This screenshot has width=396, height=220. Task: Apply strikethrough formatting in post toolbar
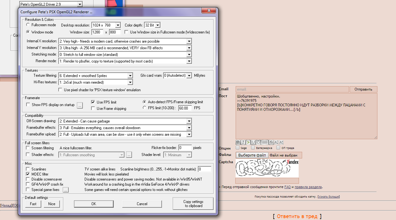pyautogui.click(x=271, y=142)
